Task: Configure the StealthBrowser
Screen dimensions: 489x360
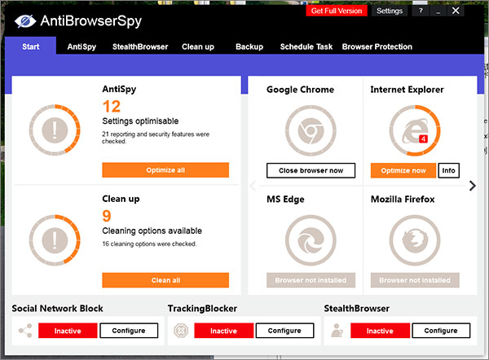Action: pyautogui.click(x=441, y=331)
